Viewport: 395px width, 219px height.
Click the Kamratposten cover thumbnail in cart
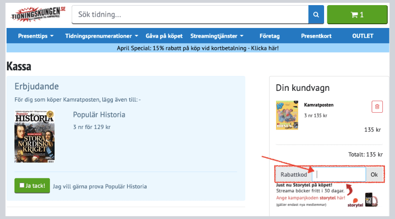[x=287, y=115]
